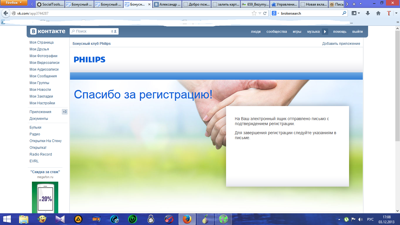
Task: Click the uTorrent tray icon
Action: (346, 219)
